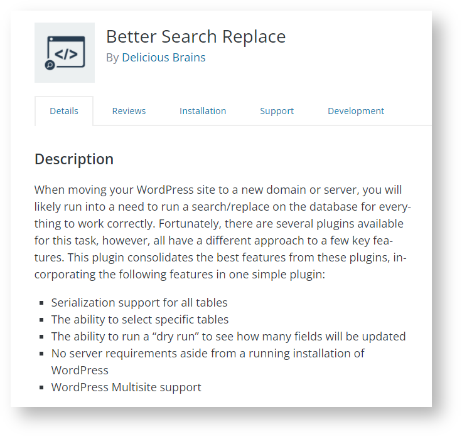The height and width of the screenshot is (437, 462).
Task: Click bullet marker beside Serialization support
Action: (41, 303)
